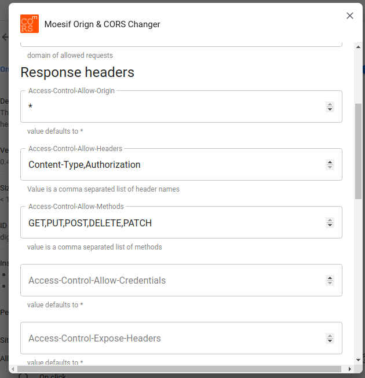The image size is (365, 378).
Task: Hit down arrow on Access-Control-Allow-Methods spinner
Action: (330, 225)
